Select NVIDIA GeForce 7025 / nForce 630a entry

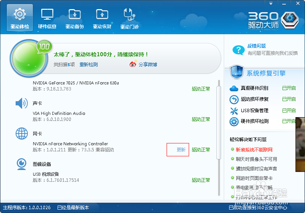point(75,83)
